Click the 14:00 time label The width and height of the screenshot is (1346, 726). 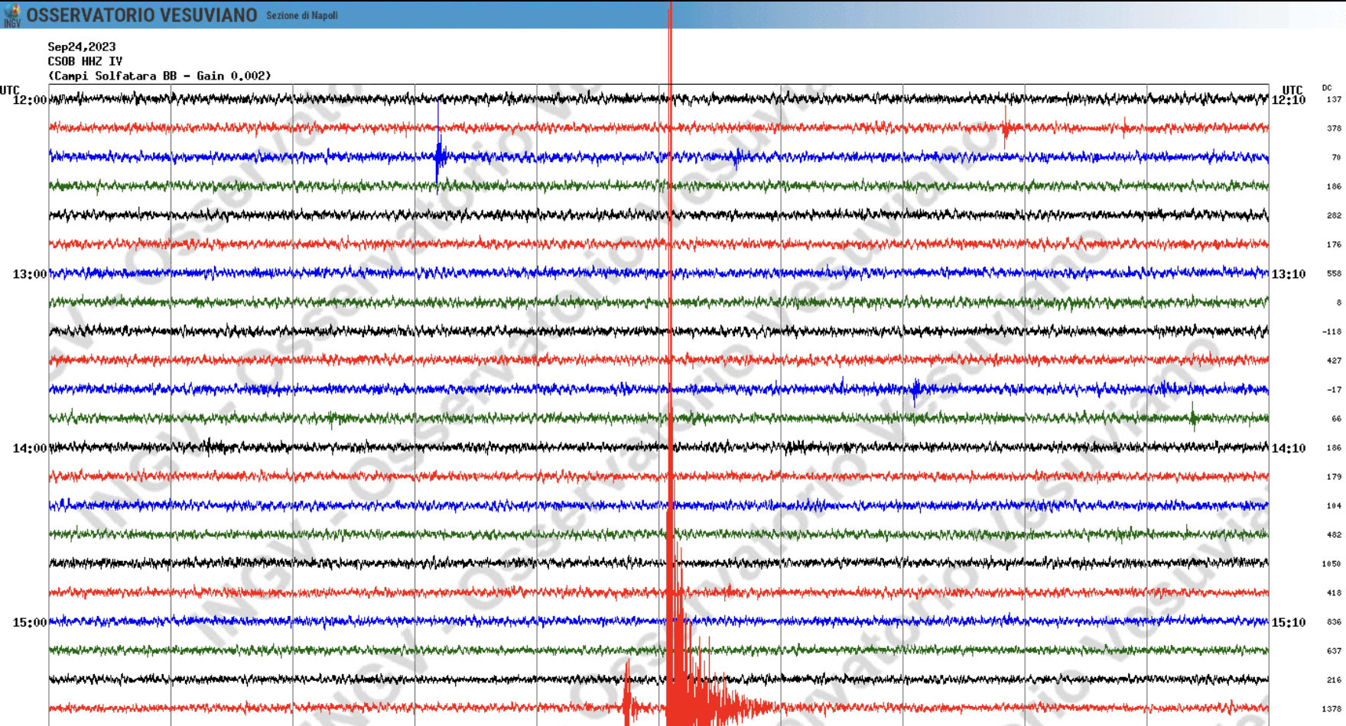pos(30,449)
